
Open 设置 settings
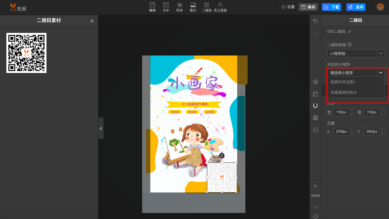click(288, 7)
